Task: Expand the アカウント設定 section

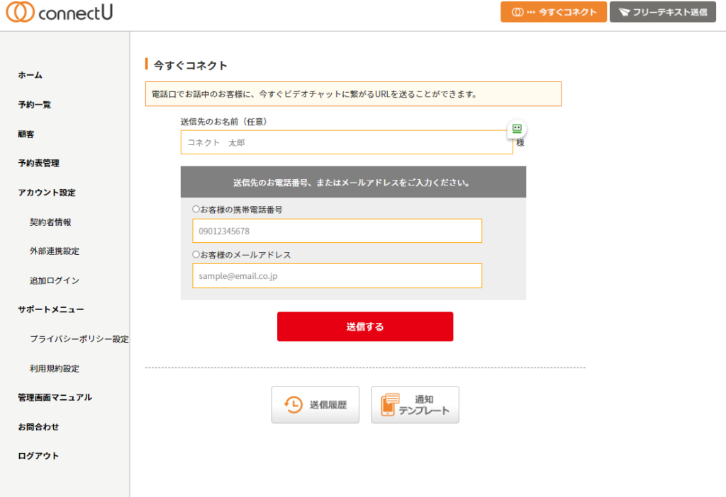Action: point(46,193)
